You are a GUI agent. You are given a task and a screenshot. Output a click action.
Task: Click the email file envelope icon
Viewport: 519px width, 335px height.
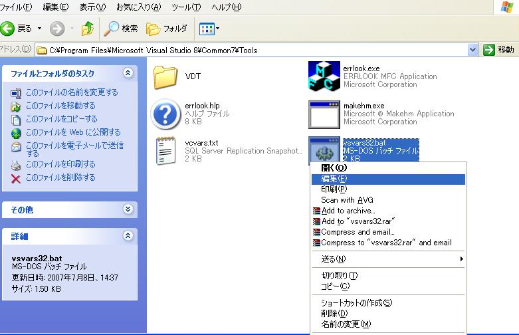[x=16, y=147]
